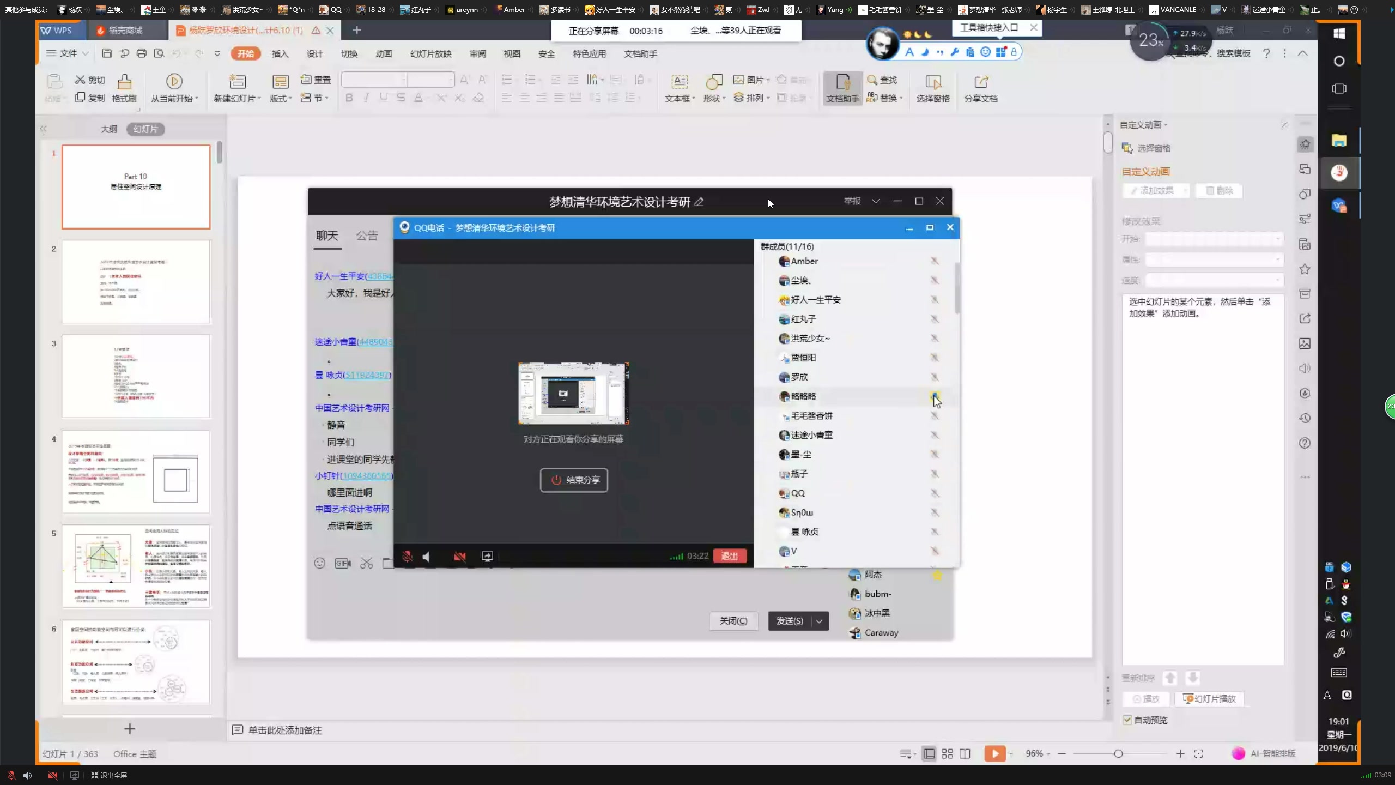Expand the Send (发送) button dropdown arrow
This screenshot has width=1395, height=785.
(x=819, y=621)
